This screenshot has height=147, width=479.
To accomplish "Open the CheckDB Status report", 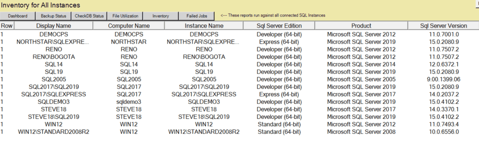I will [x=89, y=16].
